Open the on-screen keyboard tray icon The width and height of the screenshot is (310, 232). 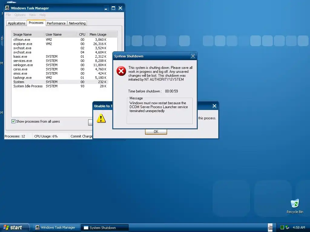click(270, 227)
